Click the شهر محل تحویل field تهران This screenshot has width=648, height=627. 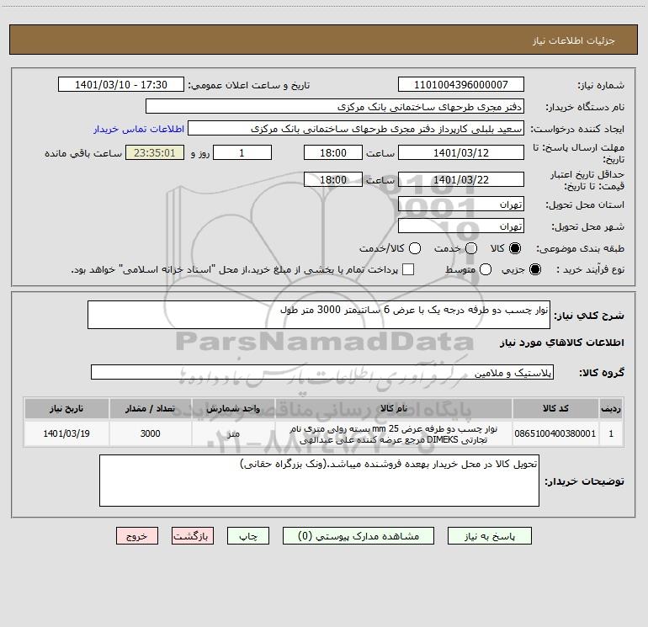(x=461, y=226)
